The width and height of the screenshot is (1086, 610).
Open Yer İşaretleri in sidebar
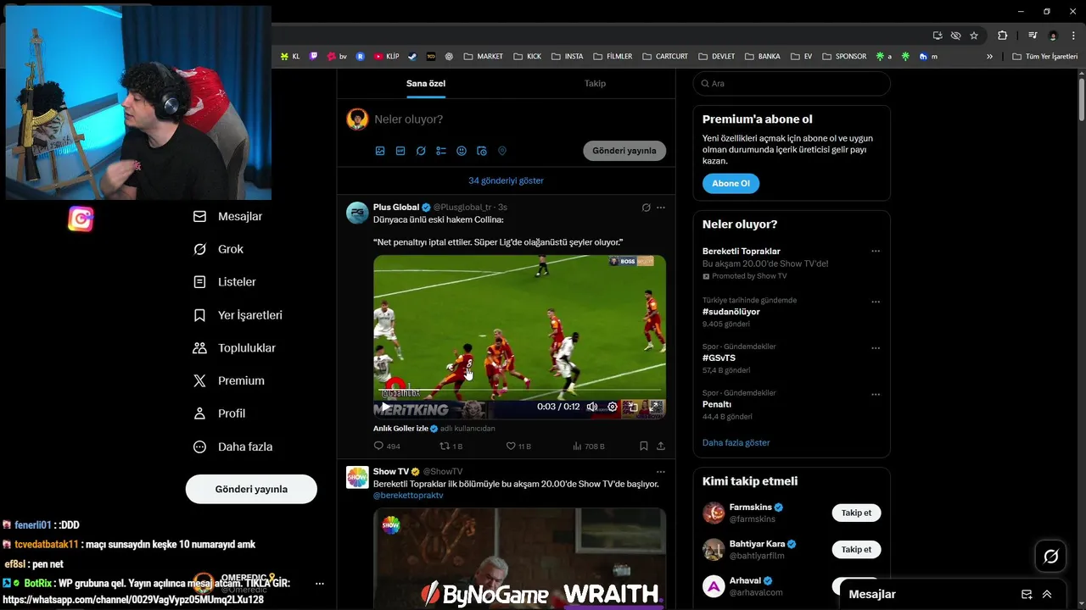238,315
